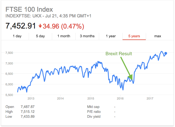Click the Open value 7,487.87
Image resolution: width=175 pixels, height=127 pixels.
tap(28, 107)
